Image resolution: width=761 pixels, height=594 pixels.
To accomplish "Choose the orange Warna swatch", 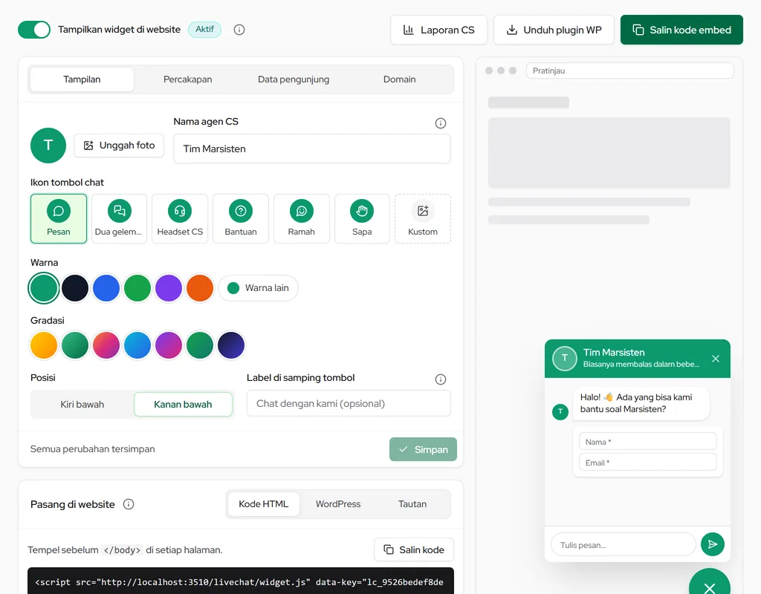I will 200,288.
